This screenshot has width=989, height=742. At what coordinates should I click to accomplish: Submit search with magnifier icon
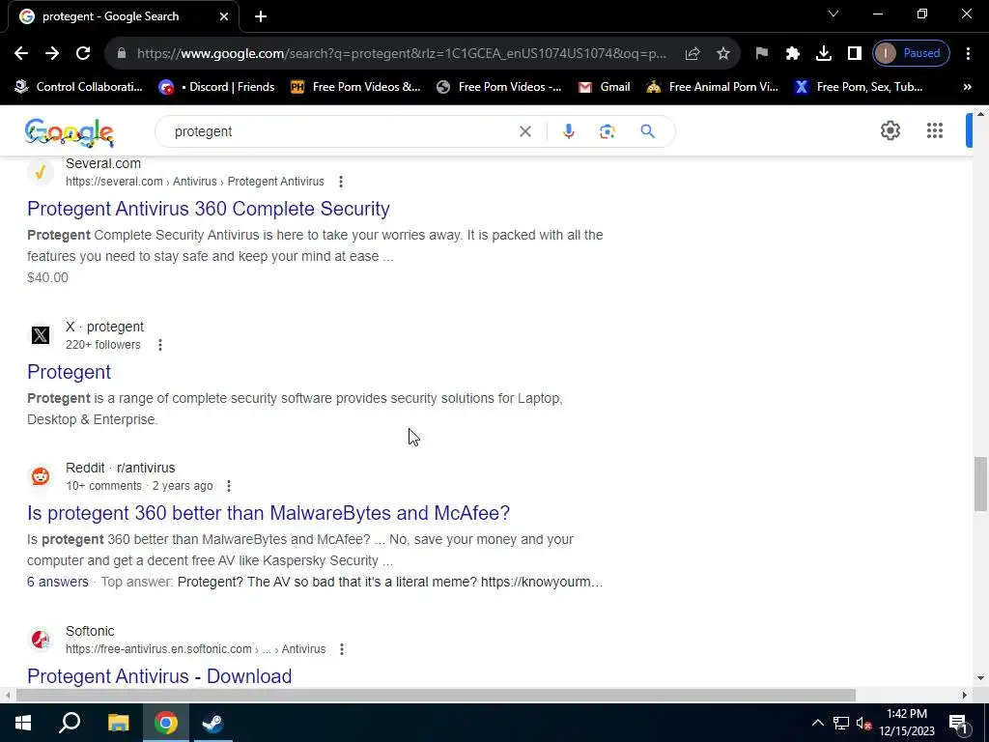tap(647, 131)
